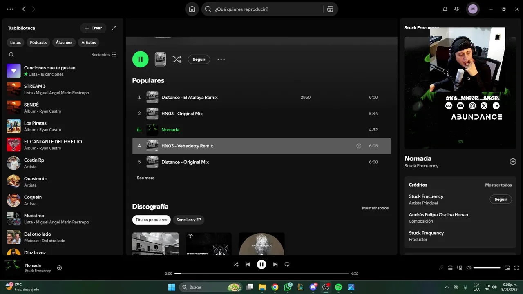Filter library by Álbumes
The image size is (523, 294).
[64, 42]
